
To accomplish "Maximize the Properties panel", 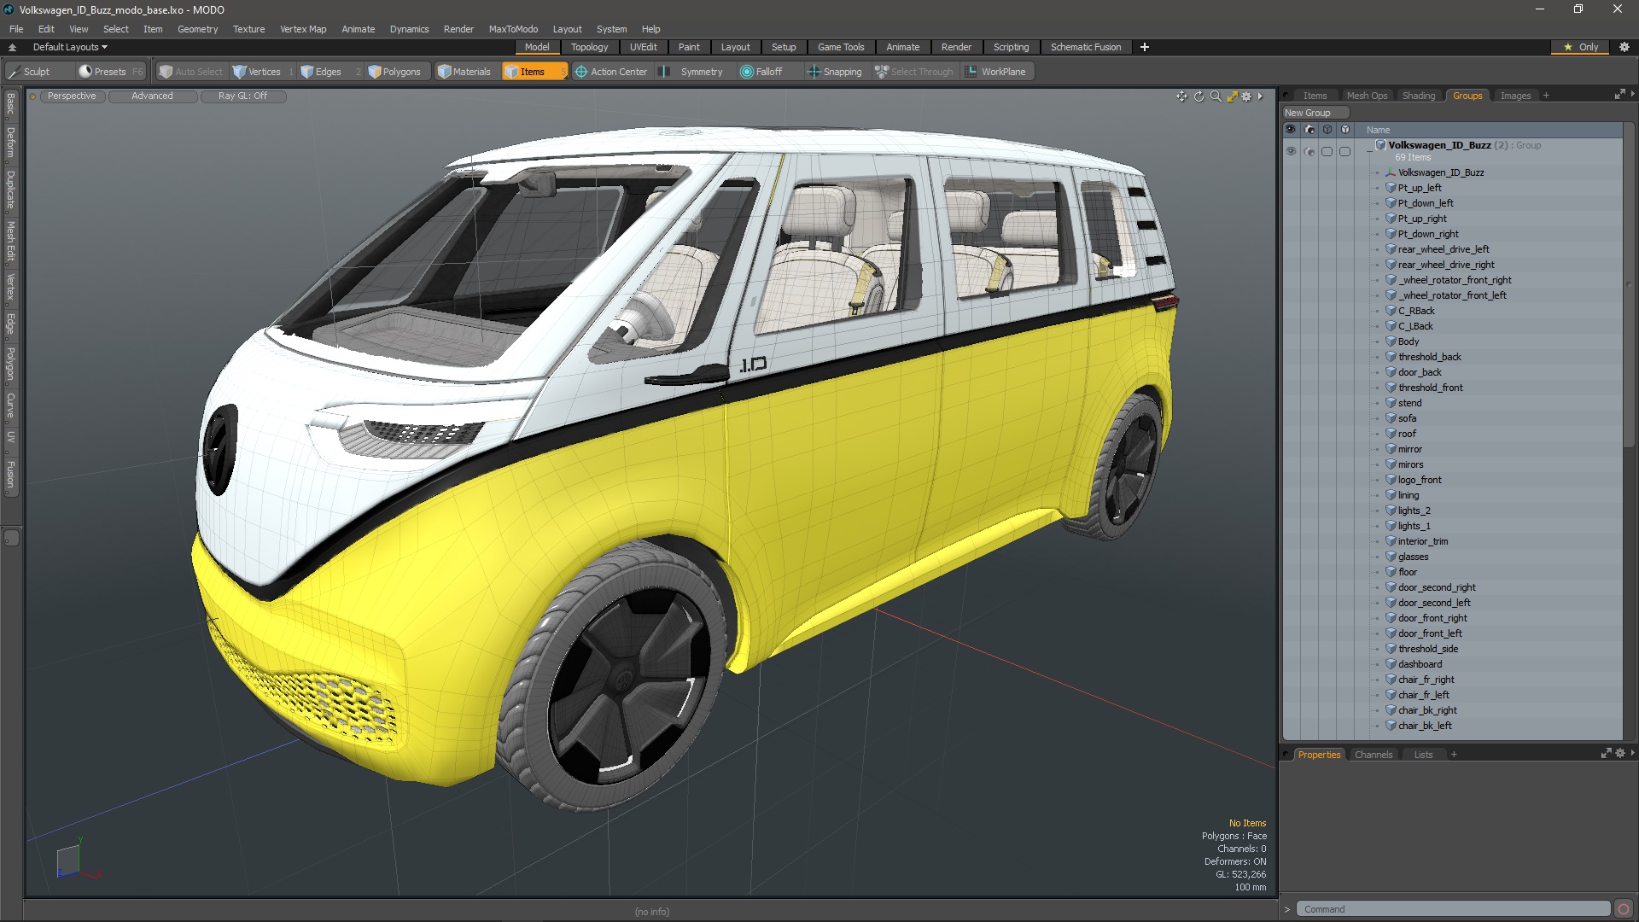I will click(x=1606, y=754).
